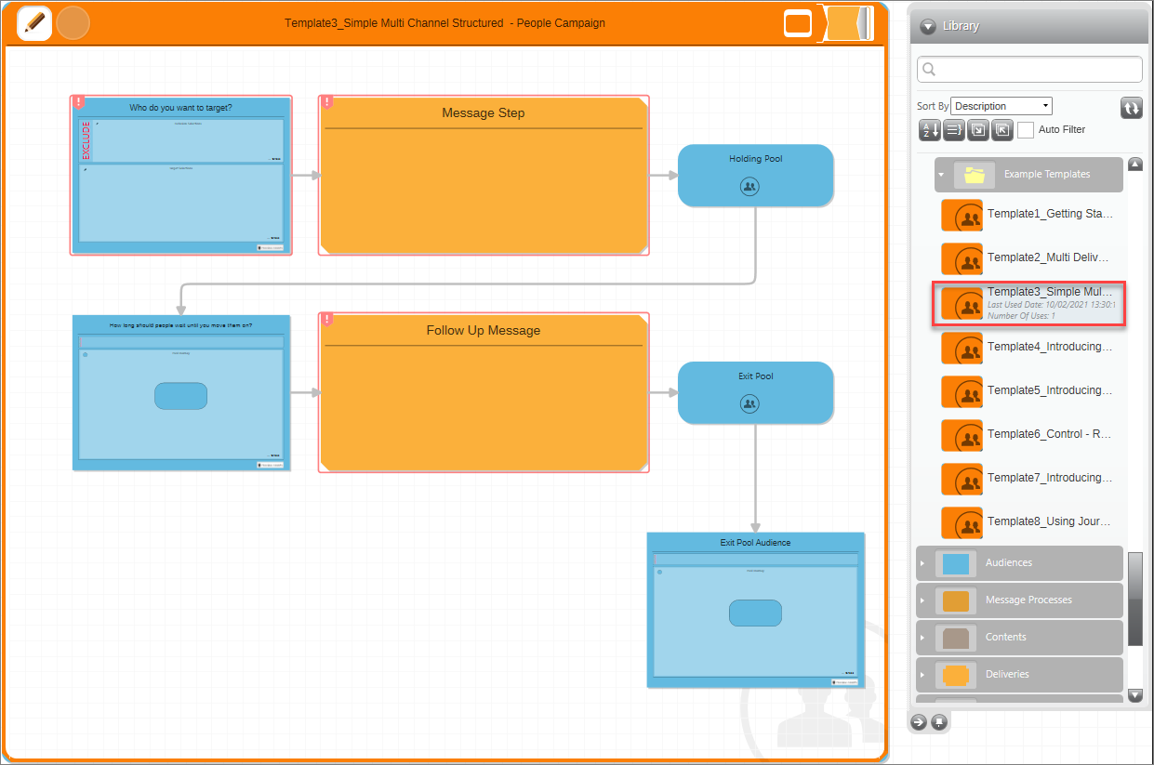Image resolution: width=1154 pixels, height=765 pixels.
Task: Click the Exit Pool people icon
Action: [x=749, y=404]
